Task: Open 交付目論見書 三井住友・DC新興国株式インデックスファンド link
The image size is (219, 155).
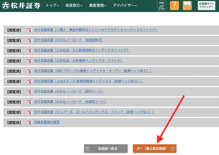Action: coord(82,50)
